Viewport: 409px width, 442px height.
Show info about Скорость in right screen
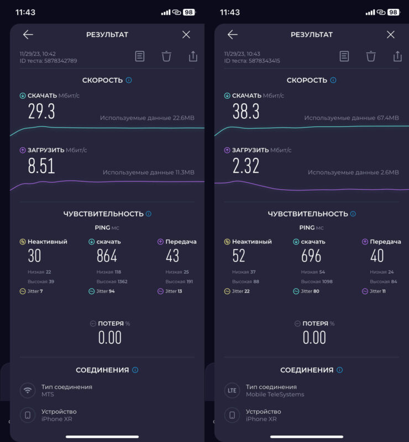click(333, 80)
